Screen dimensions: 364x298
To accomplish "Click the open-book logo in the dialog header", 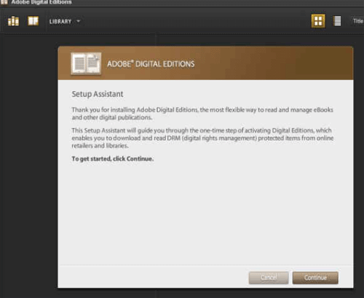I will coord(86,63).
